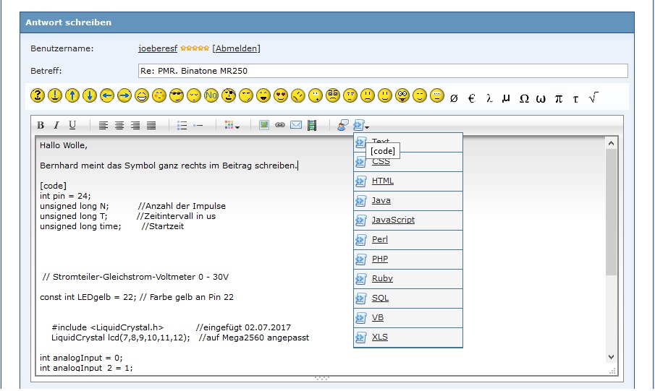Insert a bulleted list
The image size is (655, 391).
[182, 126]
